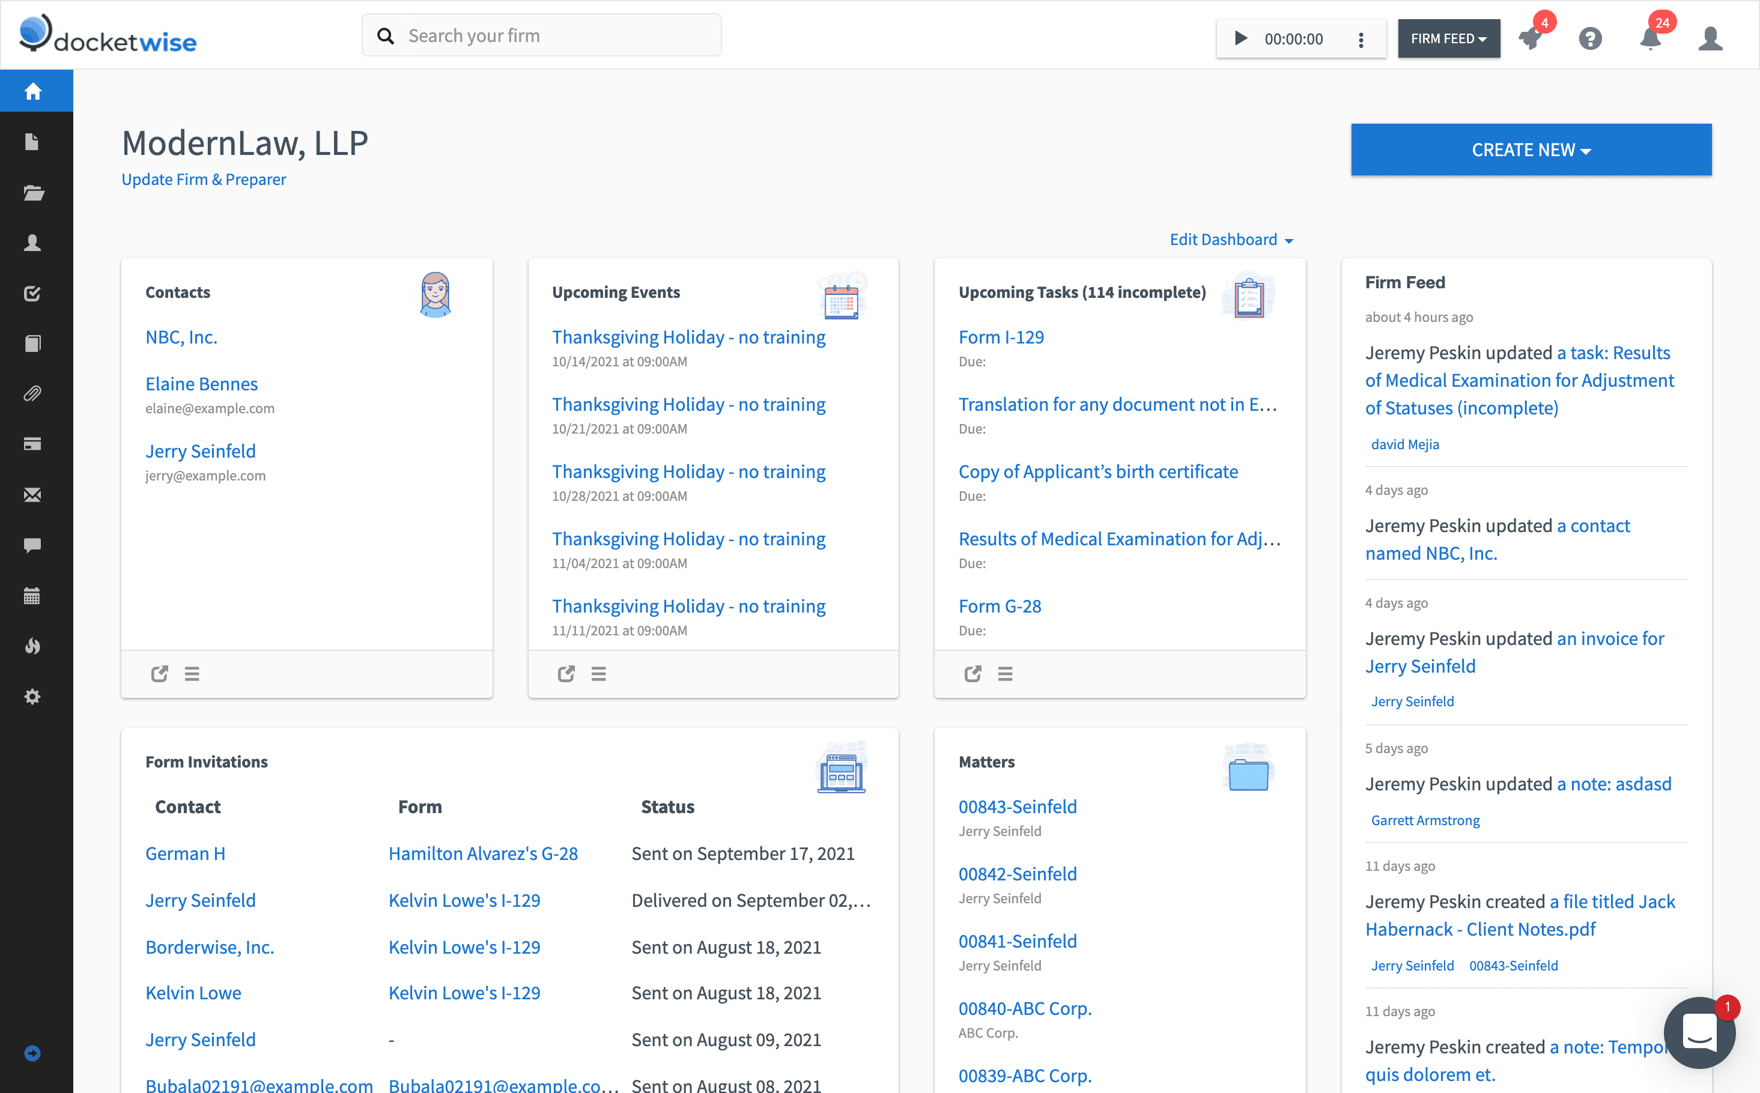Collapse the sidebar with the arrow button

[x=32, y=1053]
